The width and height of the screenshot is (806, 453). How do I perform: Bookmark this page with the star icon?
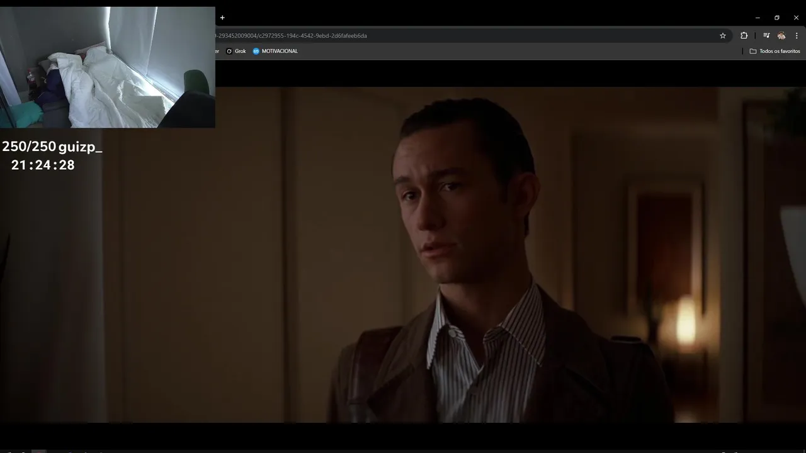pos(723,36)
